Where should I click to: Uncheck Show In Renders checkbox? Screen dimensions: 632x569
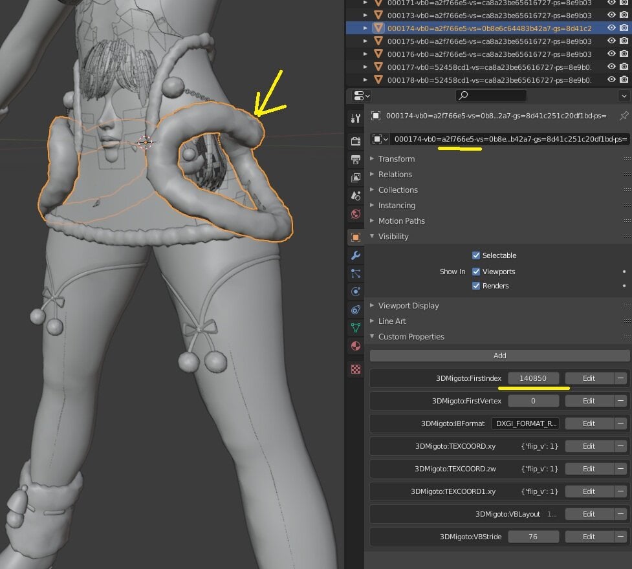[476, 286]
